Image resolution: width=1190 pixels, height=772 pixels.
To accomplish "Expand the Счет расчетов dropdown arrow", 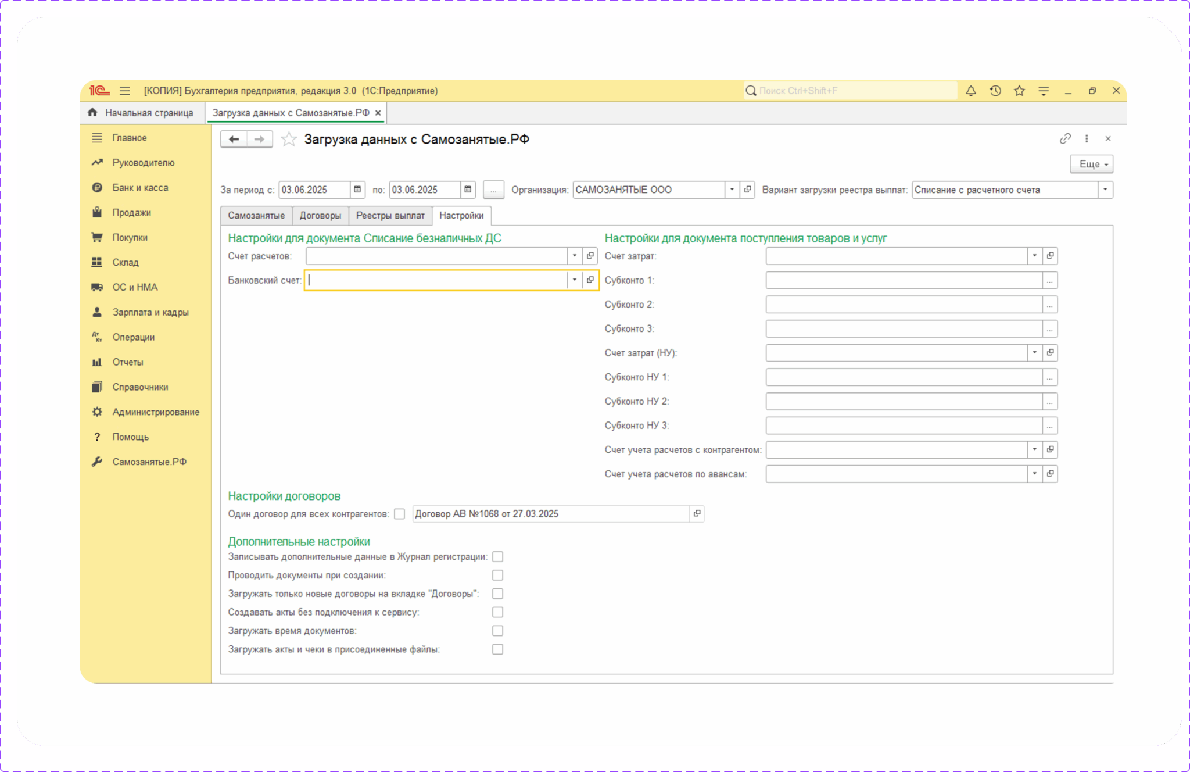I will tap(575, 256).
